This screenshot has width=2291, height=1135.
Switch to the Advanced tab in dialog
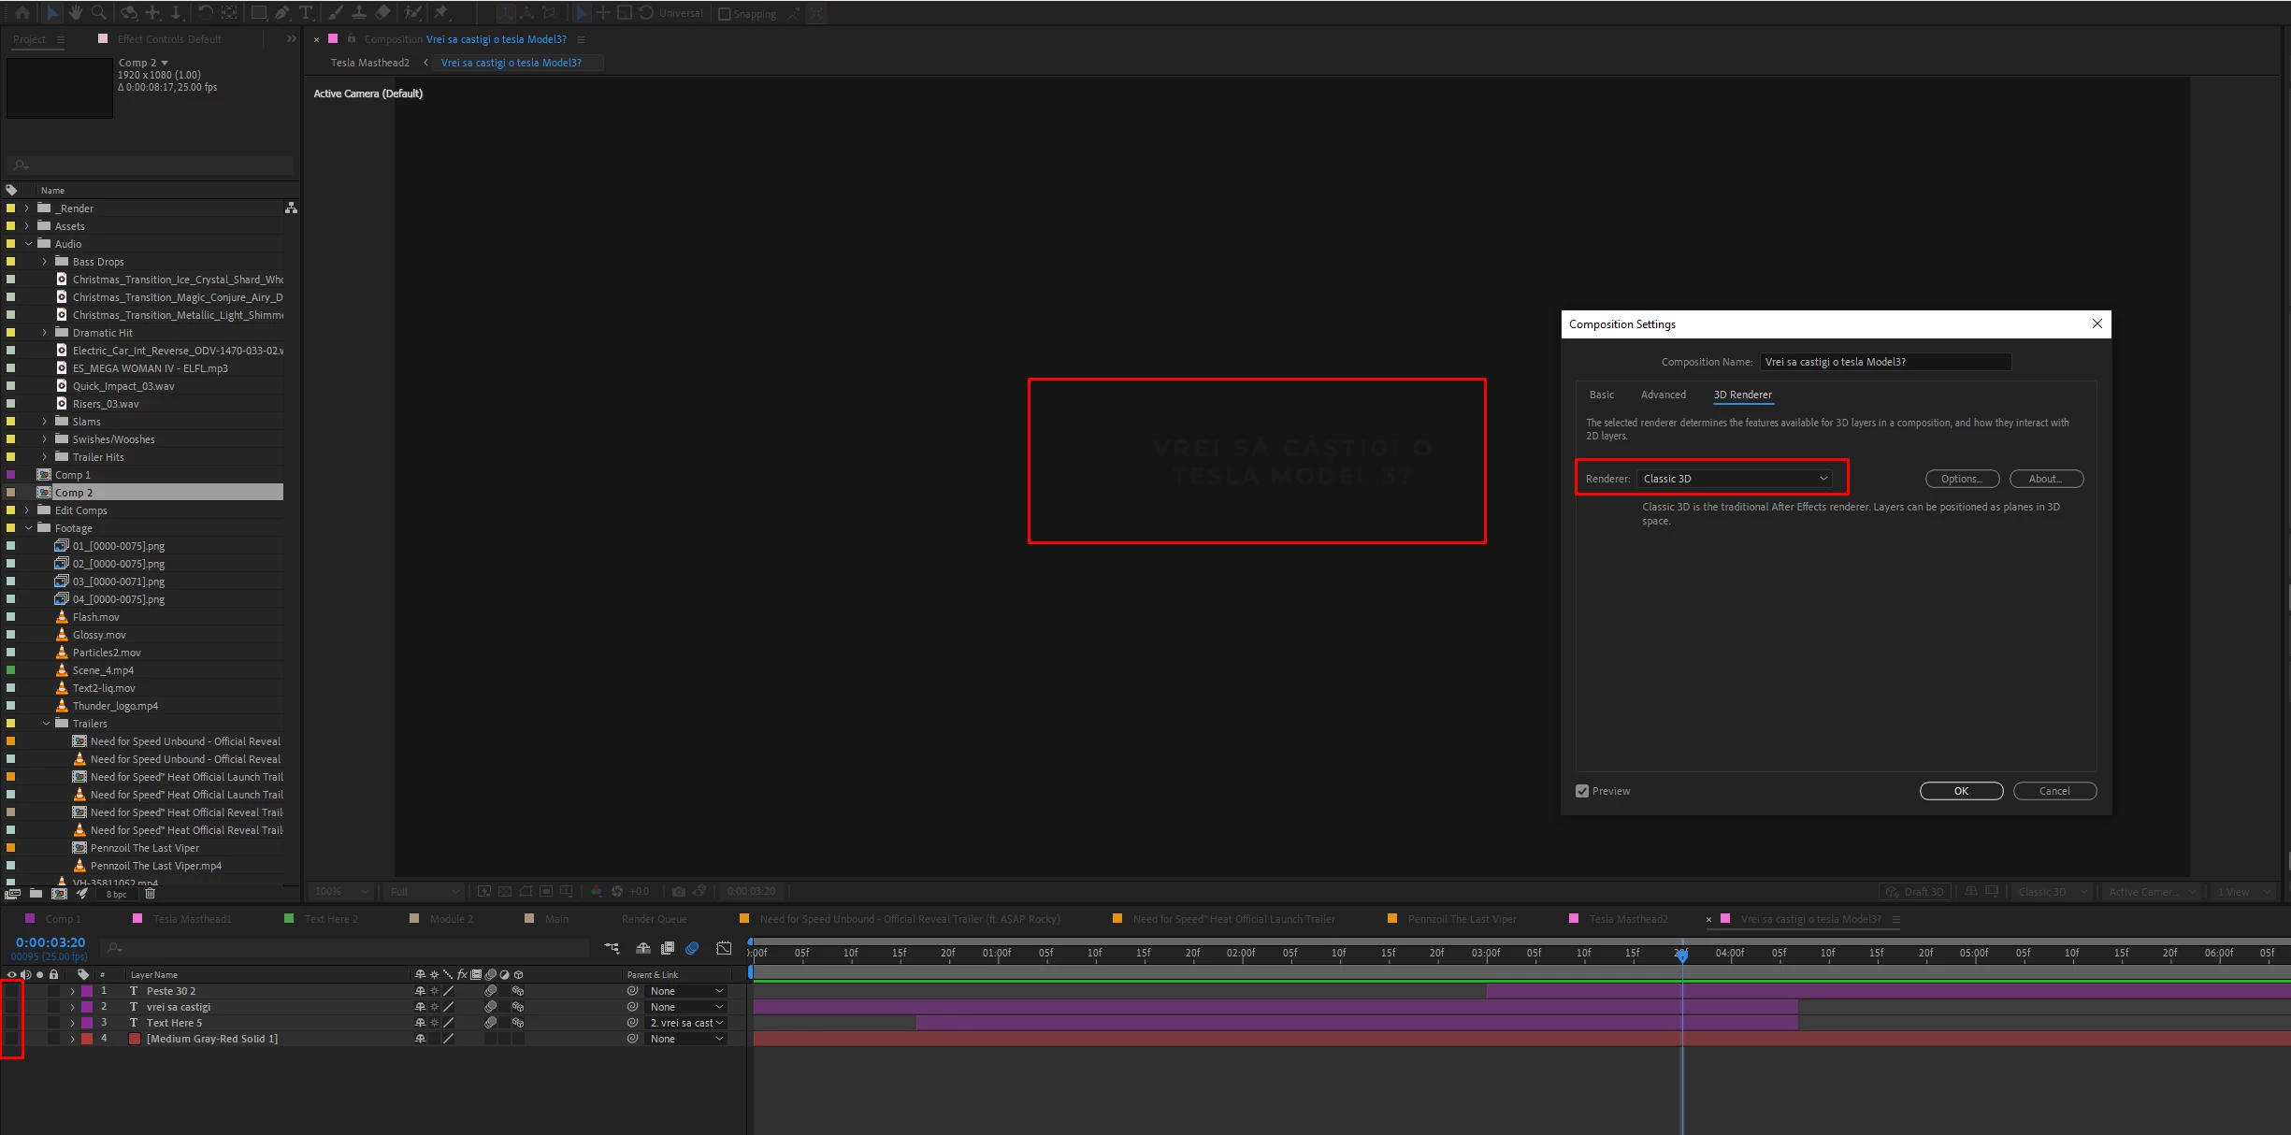(x=1663, y=395)
